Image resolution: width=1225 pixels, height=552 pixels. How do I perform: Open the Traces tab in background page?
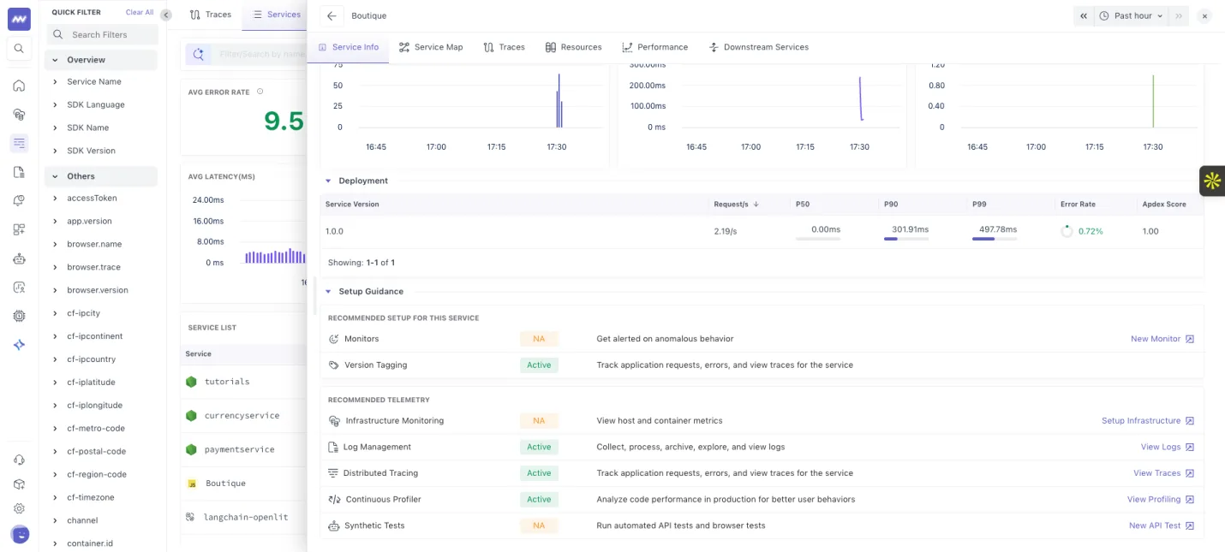tap(211, 15)
